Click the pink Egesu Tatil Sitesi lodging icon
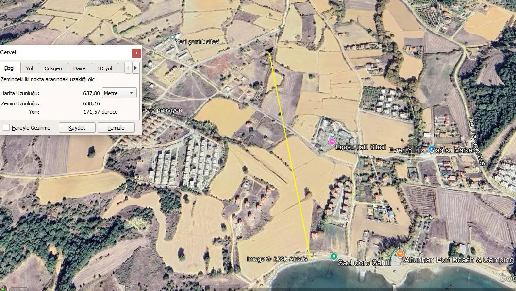Viewport: 516px width, 291px height. pyautogui.click(x=332, y=142)
